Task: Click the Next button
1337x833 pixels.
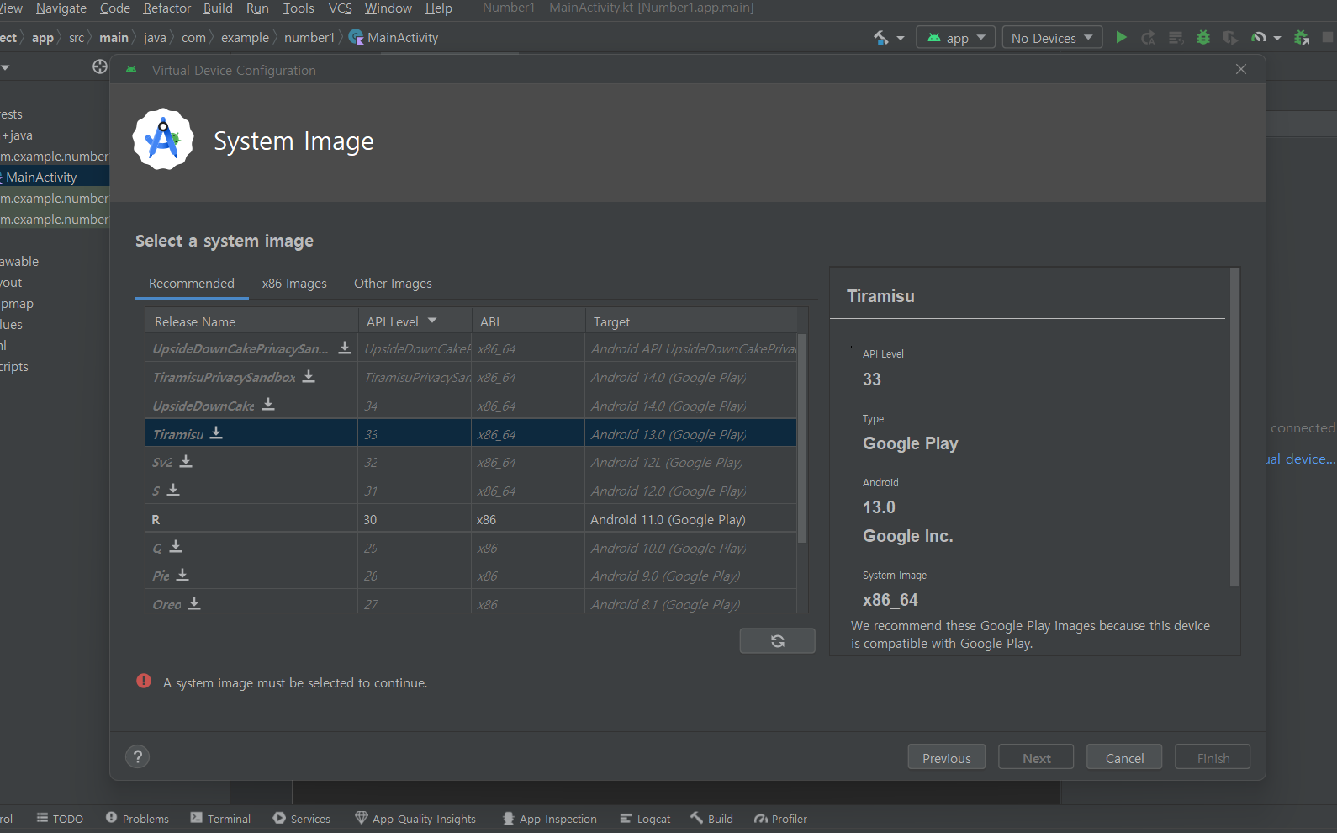Action: click(1036, 757)
